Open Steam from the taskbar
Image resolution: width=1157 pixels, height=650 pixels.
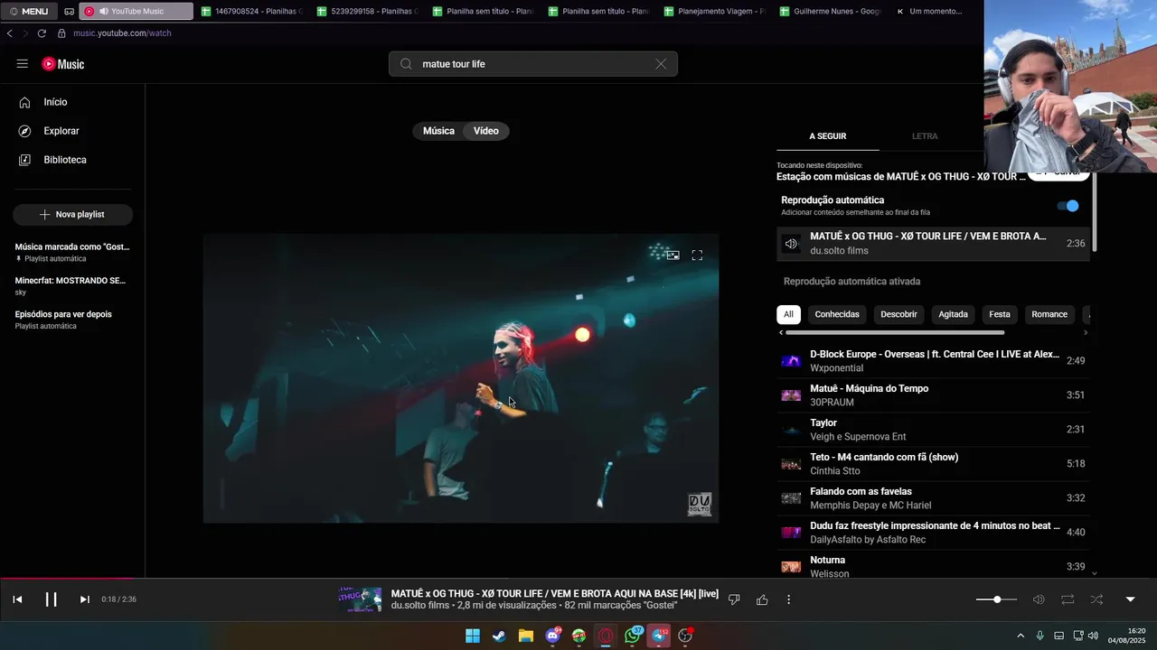[x=499, y=636]
